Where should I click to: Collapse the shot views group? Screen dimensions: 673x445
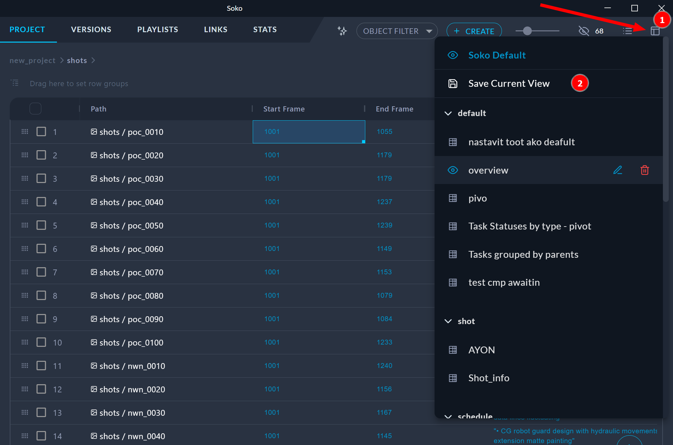coord(448,321)
